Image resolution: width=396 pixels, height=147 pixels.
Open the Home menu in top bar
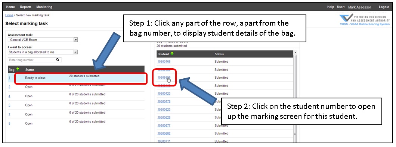tap(10, 7)
